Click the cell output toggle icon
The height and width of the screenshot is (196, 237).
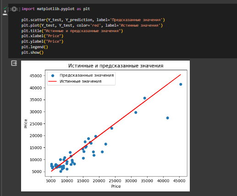tap(14, 63)
